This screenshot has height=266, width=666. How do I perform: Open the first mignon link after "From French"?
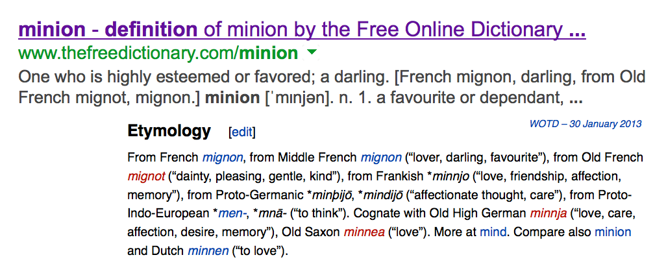pos(223,157)
